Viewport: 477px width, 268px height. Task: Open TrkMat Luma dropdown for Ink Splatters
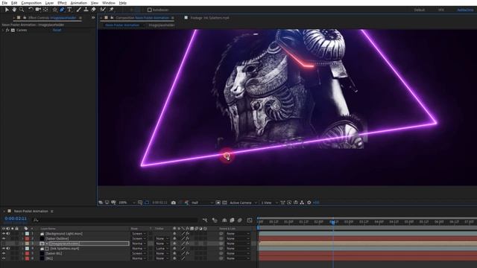[x=162, y=249]
